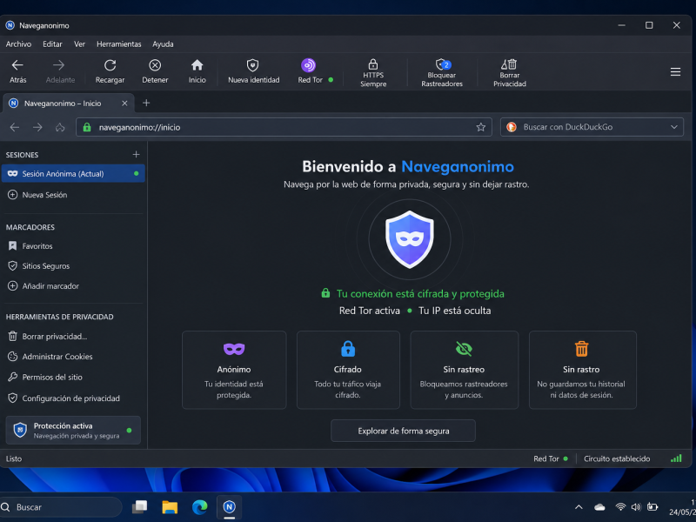Open the Ayuda menu

(163, 44)
